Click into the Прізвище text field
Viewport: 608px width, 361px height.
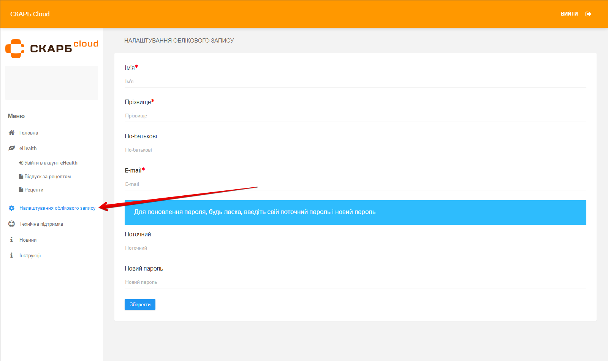pyautogui.click(x=355, y=116)
